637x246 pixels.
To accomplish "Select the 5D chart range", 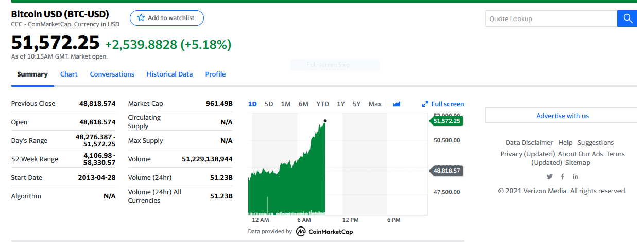I will tap(269, 104).
